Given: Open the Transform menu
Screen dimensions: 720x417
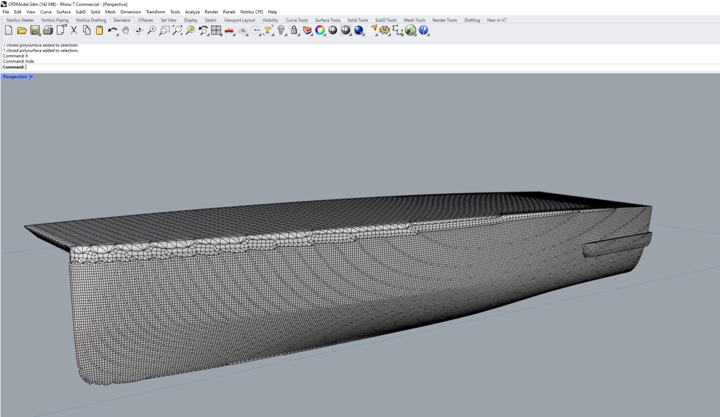Looking at the screenshot, I should pos(155,12).
